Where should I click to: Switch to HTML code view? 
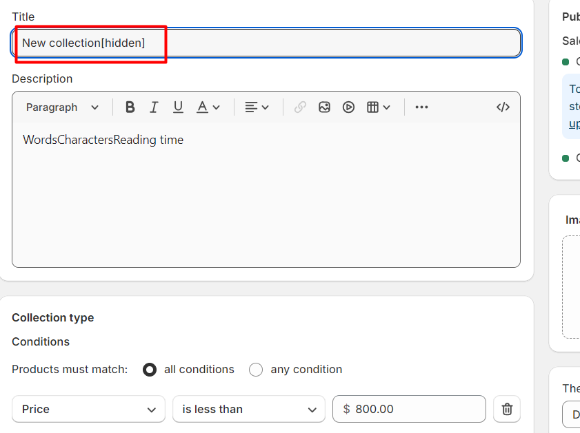click(x=503, y=107)
